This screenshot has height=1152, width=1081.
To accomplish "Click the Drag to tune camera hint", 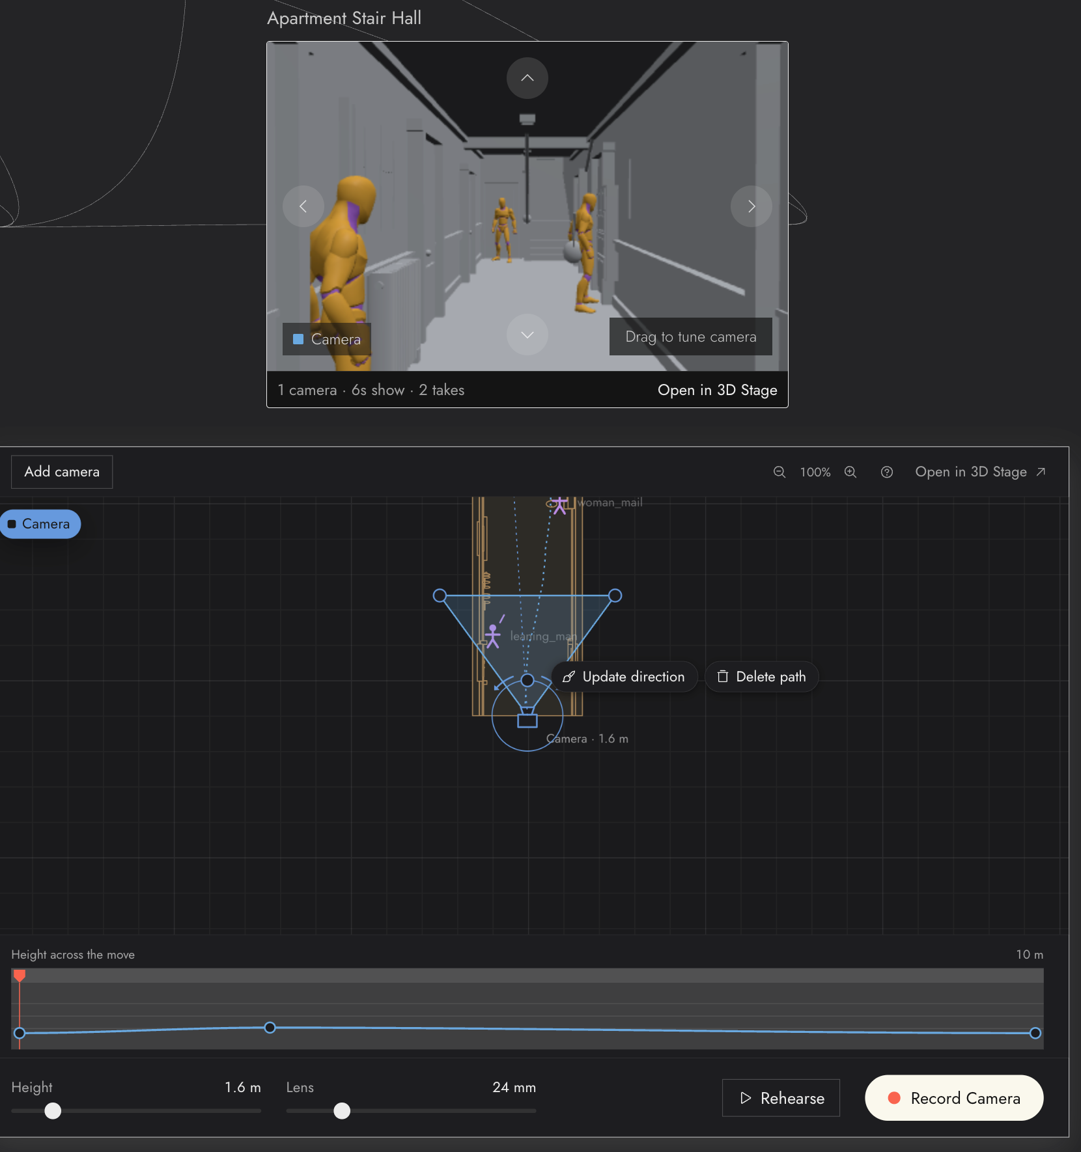I will tap(691, 336).
